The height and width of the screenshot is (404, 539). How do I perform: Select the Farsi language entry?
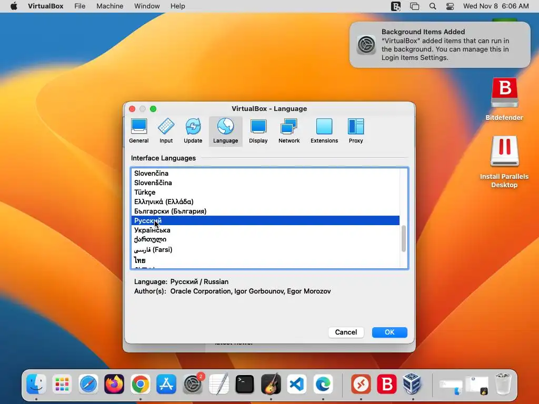pyautogui.click(x=265, y=249)
